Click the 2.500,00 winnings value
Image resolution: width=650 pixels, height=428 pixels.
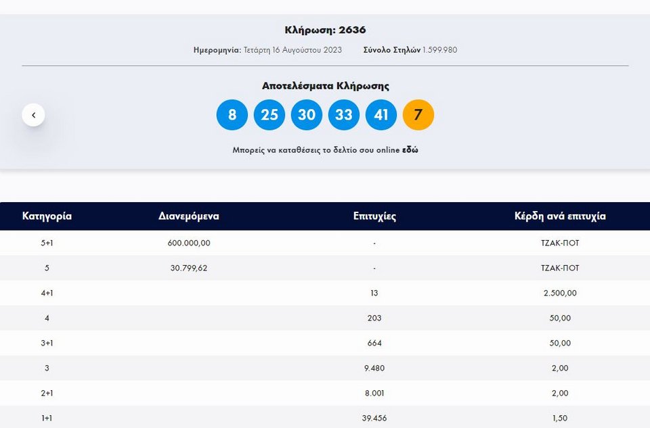coord(560,293)
